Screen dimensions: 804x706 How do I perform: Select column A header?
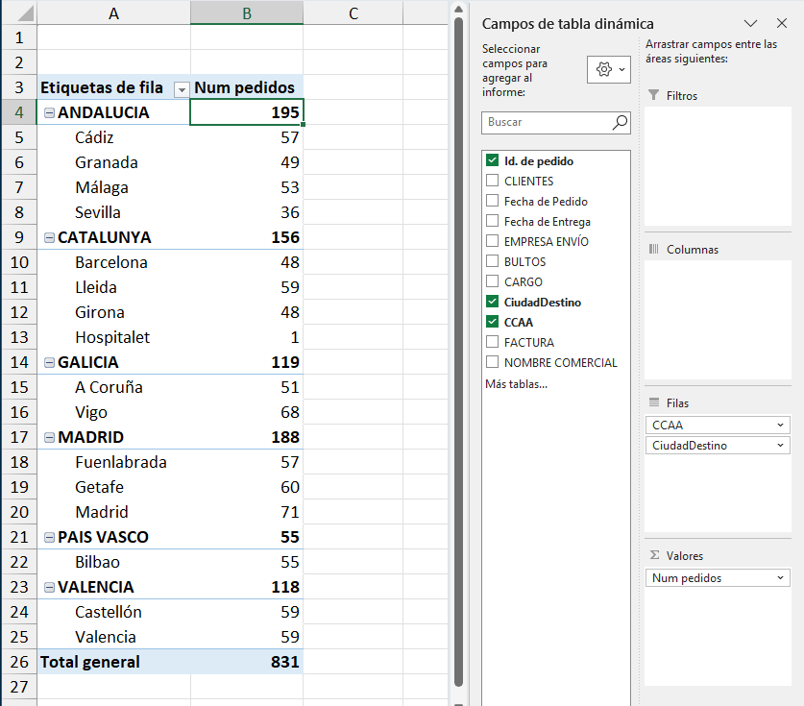tap(113, 12)
